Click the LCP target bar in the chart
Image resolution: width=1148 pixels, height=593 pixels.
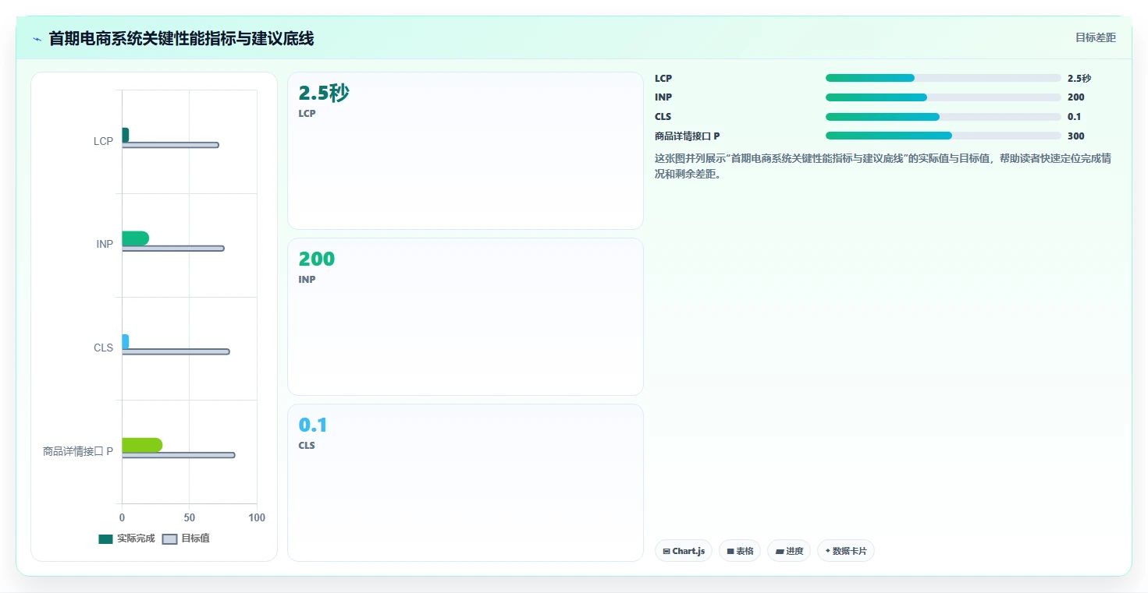pos(170,145)
